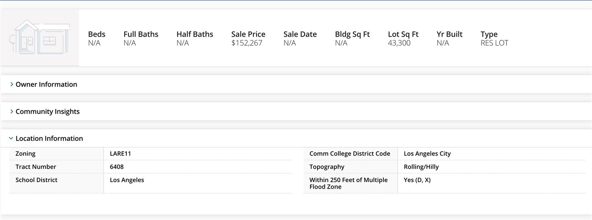Click the RES LOT type value

[x=494, y=43]
